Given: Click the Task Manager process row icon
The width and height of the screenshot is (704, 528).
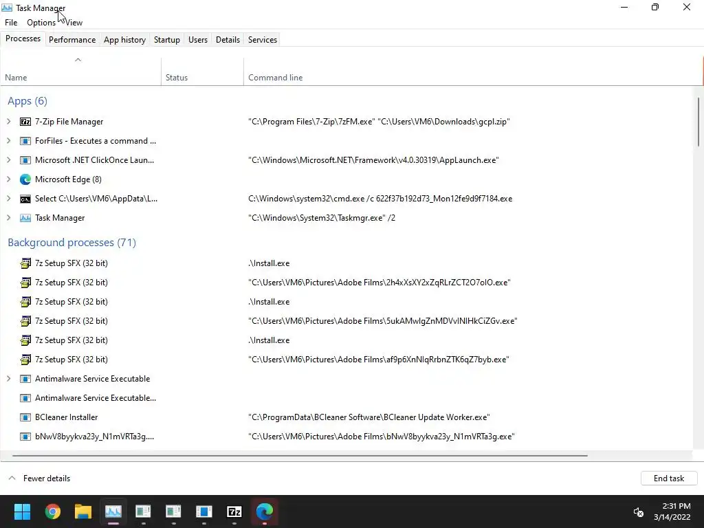Looking at the screenshot, I should pyautogui.click(x=25, y=218).
